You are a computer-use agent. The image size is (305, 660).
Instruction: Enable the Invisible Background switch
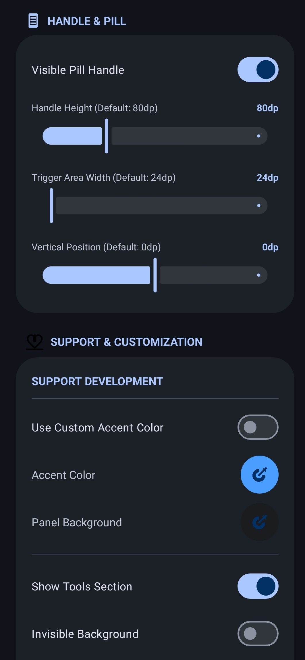pos(258,634)
